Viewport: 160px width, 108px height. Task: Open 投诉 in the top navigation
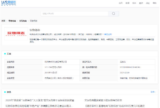134,3
